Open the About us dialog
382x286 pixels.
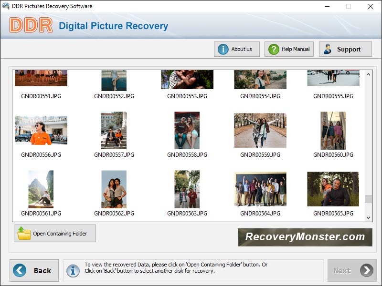coord(236,49)
